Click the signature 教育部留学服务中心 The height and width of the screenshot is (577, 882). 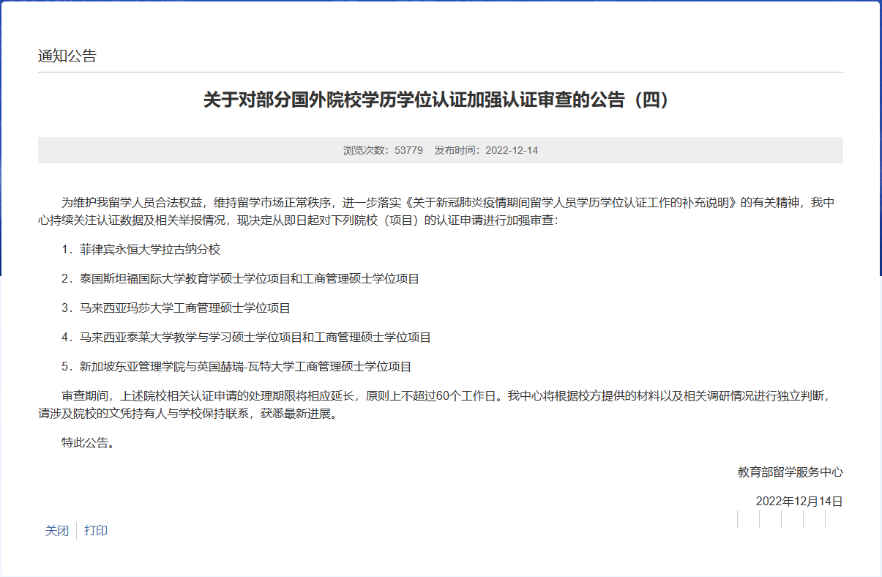point(791,472)
